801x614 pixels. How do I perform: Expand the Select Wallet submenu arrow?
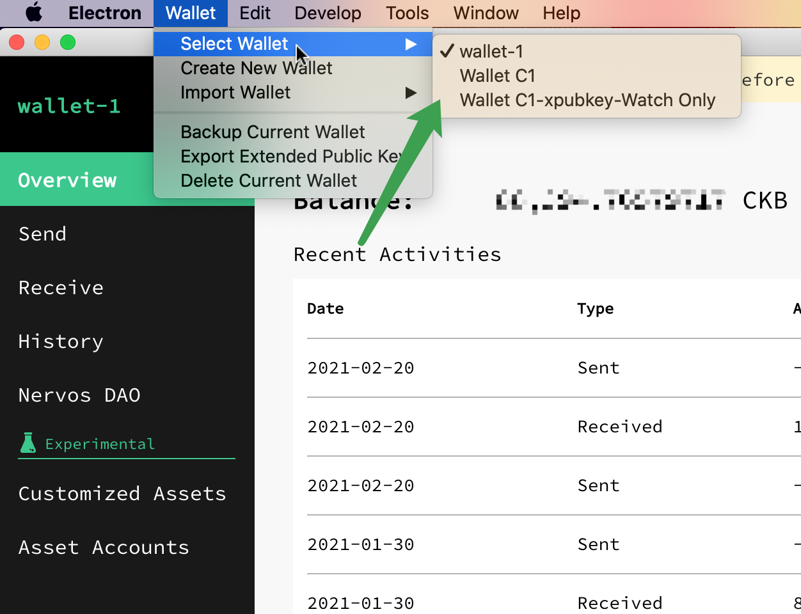point(411,44)
